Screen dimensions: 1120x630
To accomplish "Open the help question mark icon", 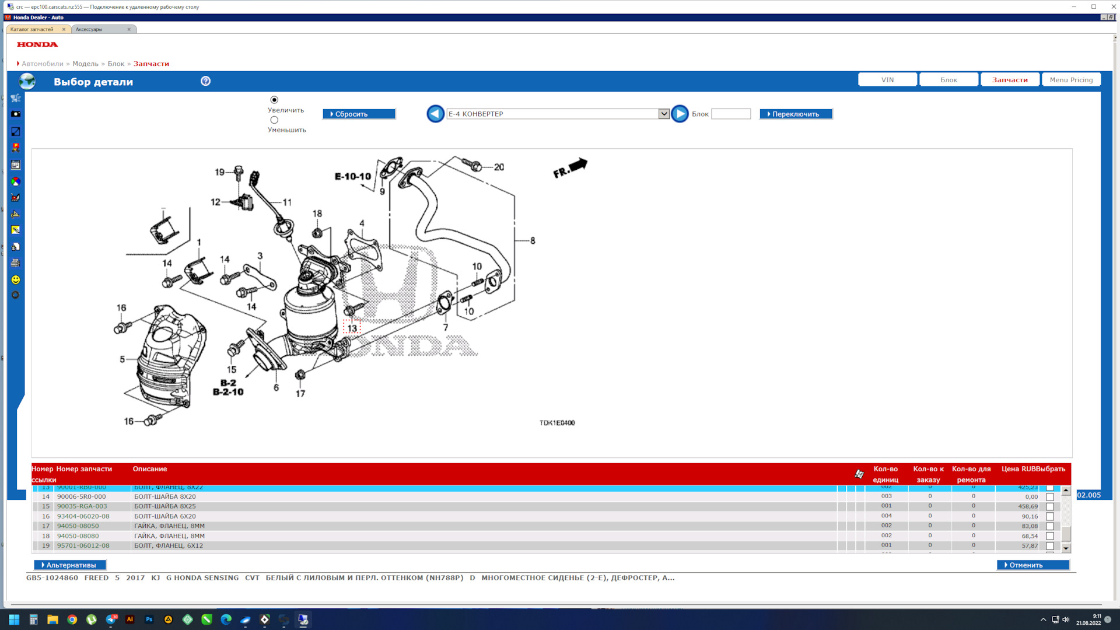I will 205,81.
